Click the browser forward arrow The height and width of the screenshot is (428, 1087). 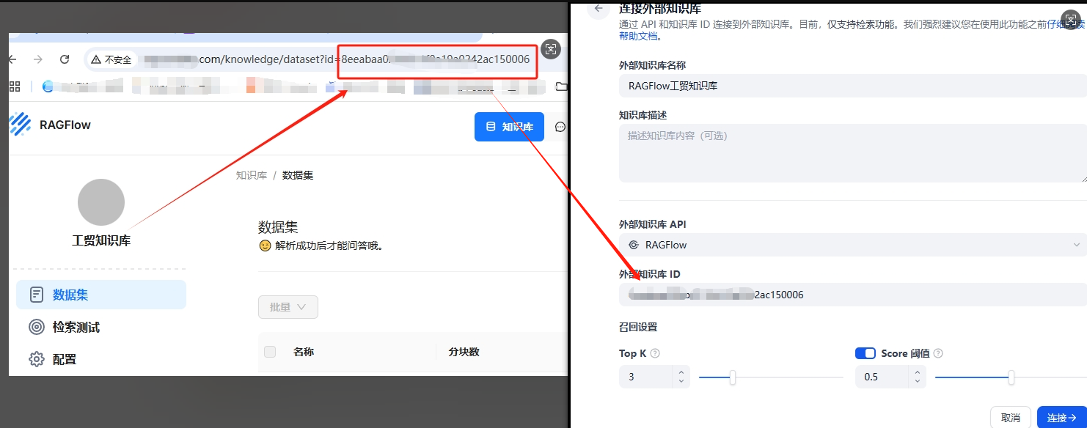pos(38,59)
